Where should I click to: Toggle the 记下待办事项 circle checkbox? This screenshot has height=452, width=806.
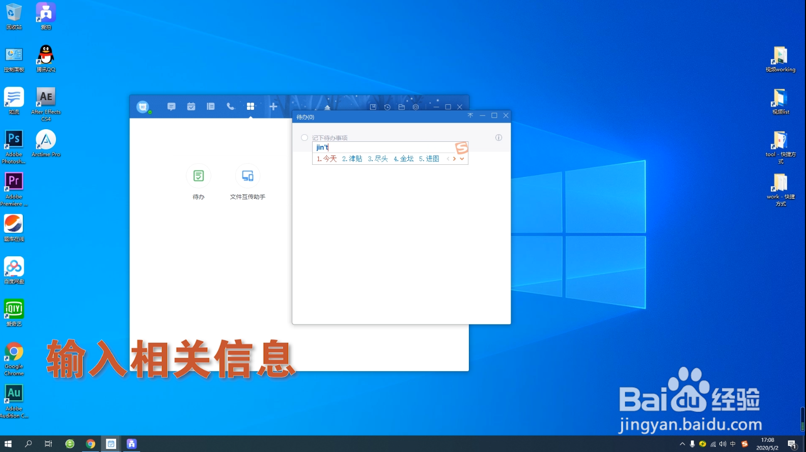[304, 137]
